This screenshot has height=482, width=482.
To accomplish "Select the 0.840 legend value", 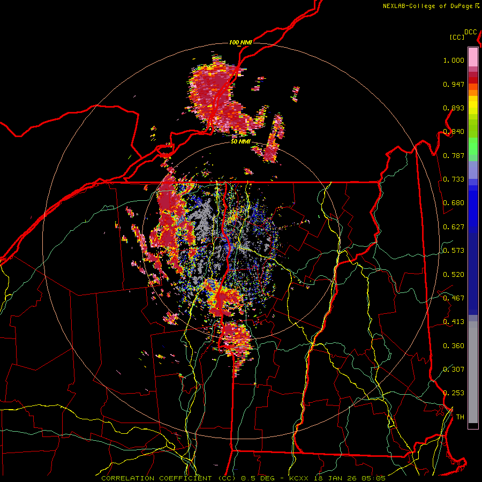I will (x=454, y=132).
